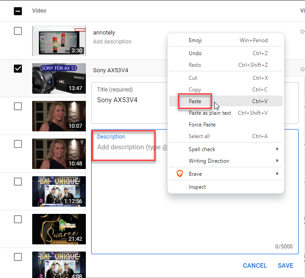The width and height of the screenshot is (305, 278).
Task: Click the annotely video title
Action: pyautogui.click(x=104, y=33)
